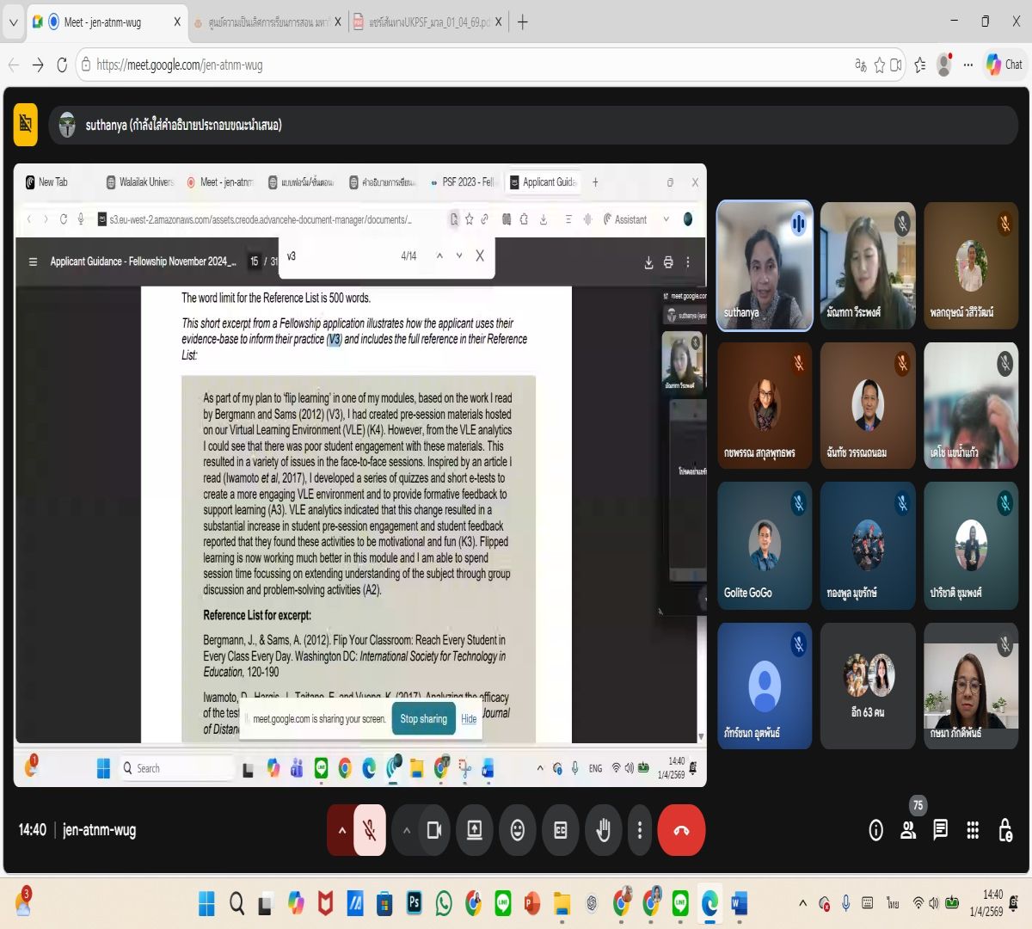The height and width of the screenshot is (929, 1032).
Task: Expand video settings arrow beside the camera
Action: tap(407, 830)
